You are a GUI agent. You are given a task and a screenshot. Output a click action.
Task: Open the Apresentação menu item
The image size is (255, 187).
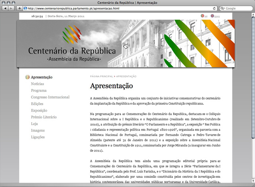point(41,77)
